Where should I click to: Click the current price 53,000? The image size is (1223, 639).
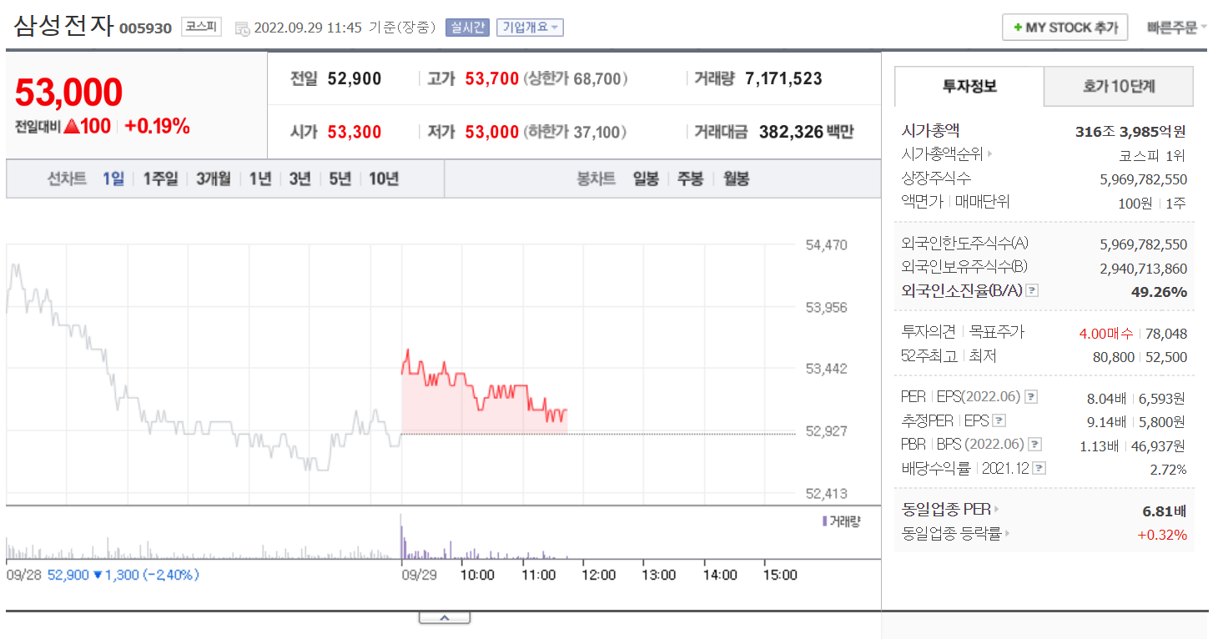pos(69,93)
